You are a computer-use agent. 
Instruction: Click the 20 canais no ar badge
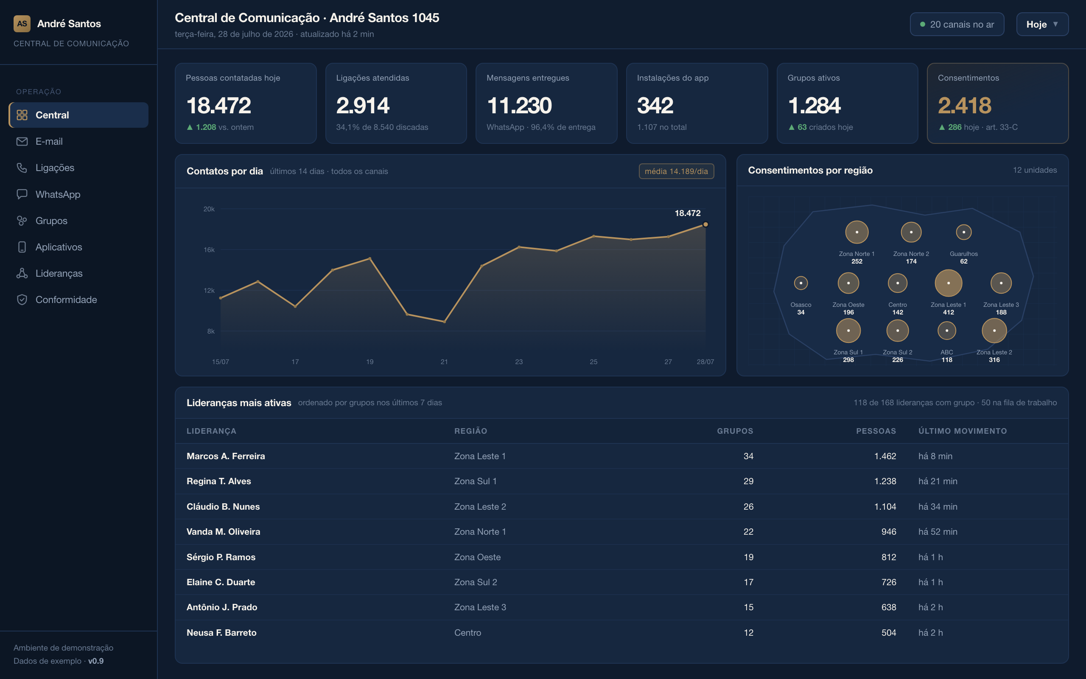coord(957,24)
